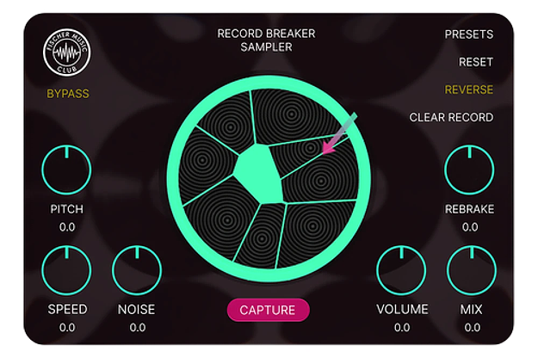Select the SPEED value 0.0
The height and width of the screenshot is (358, 538).
click(67, 328)
